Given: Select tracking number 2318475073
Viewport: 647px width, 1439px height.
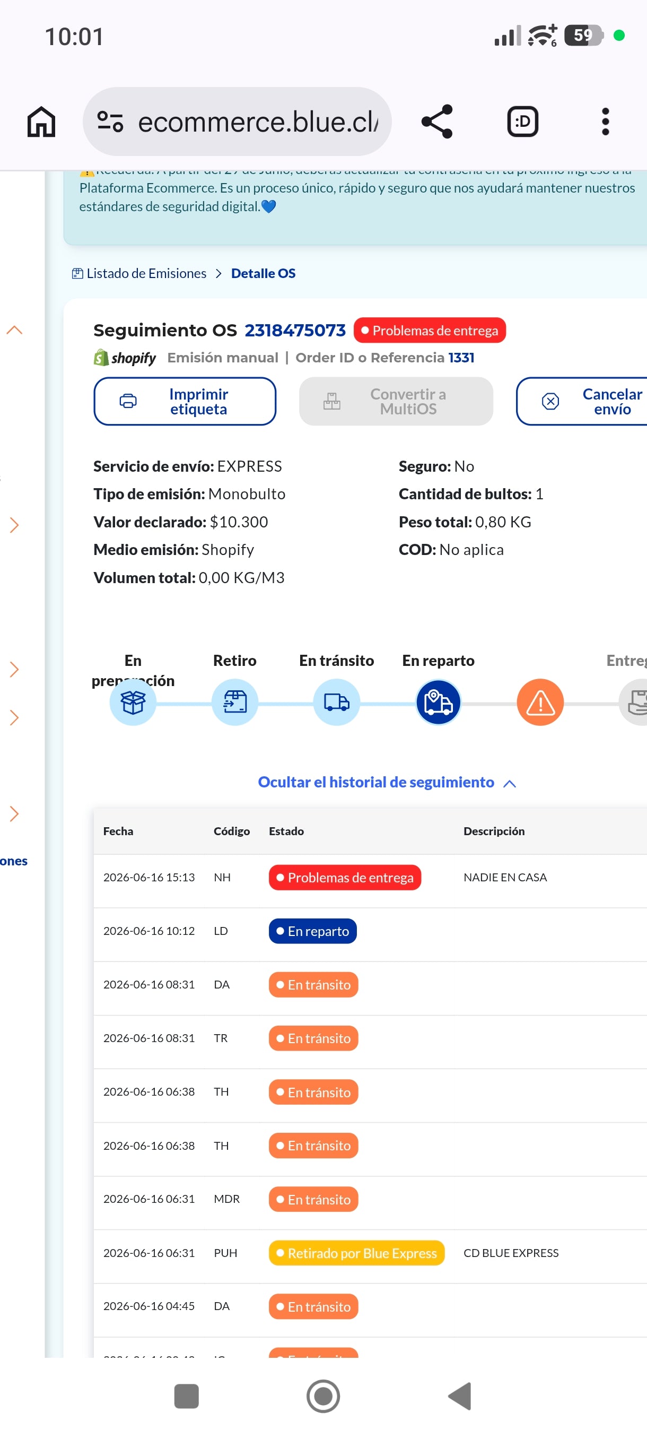Looking at the screenshot, I should click(x=295, y=330).
